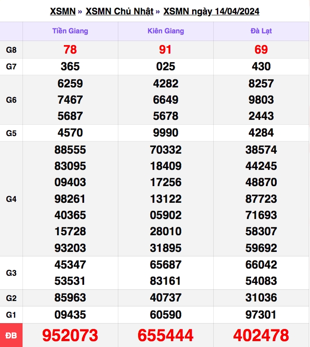
Task: Click the red G8 number 69
Action: pyautogui.click(x=261, y=50)
